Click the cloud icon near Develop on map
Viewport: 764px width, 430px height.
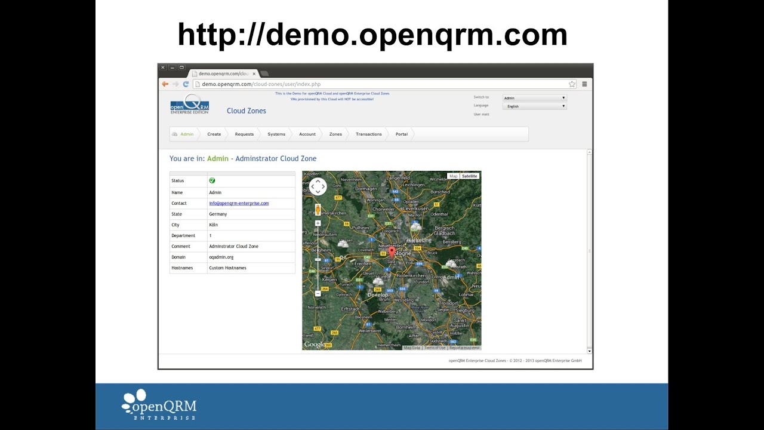[x=378, y=281]
